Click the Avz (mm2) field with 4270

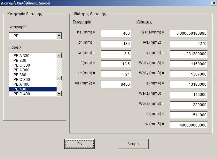(189, 44)
